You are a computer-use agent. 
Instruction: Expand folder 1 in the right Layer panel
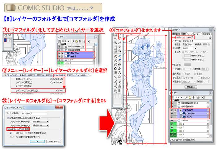[178, 127]
